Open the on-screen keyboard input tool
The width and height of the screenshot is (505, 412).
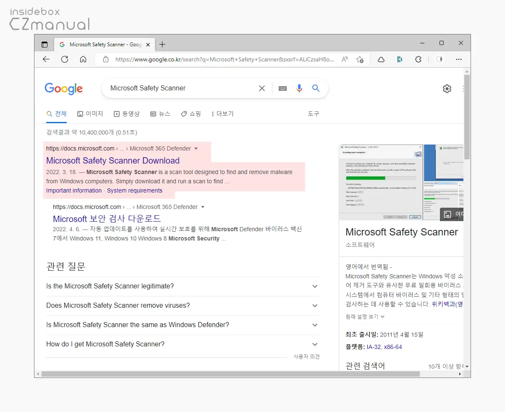pyautogui.click(x=283, y=88)
